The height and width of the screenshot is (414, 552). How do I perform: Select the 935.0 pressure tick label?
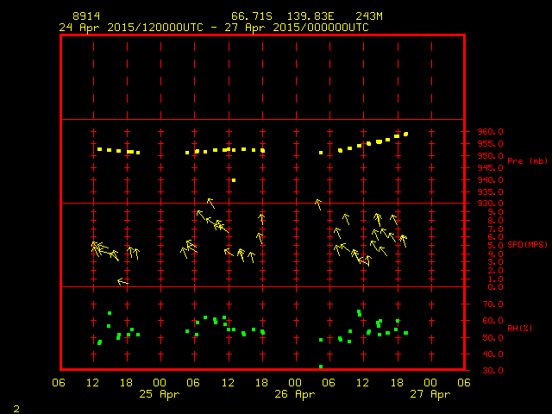(x=490, y=191)
